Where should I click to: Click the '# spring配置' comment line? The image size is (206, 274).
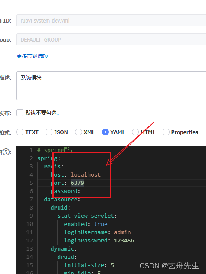coord(56,150)
